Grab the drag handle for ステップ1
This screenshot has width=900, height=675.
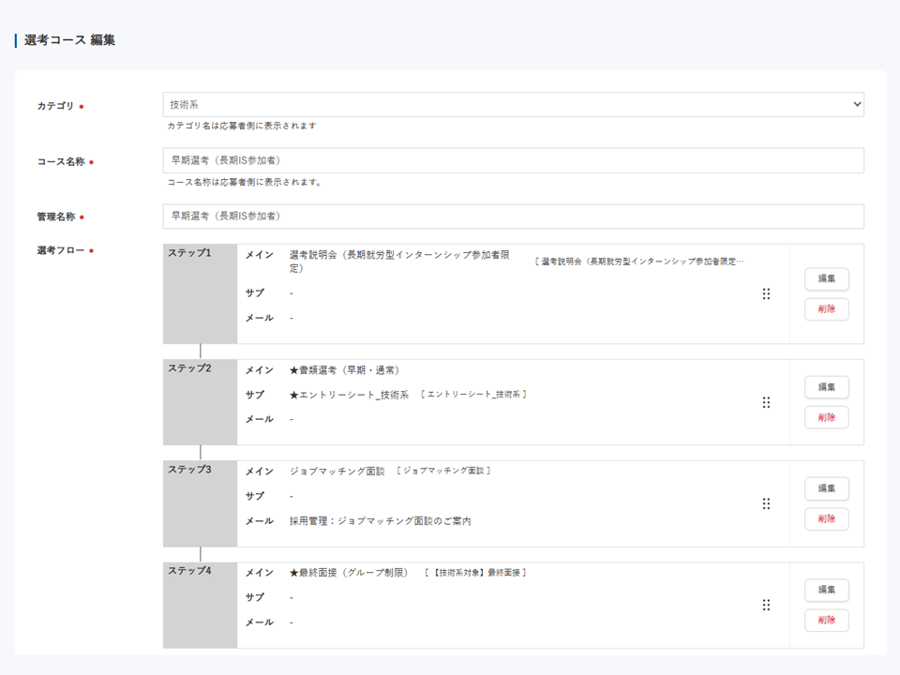pos(766,294)
